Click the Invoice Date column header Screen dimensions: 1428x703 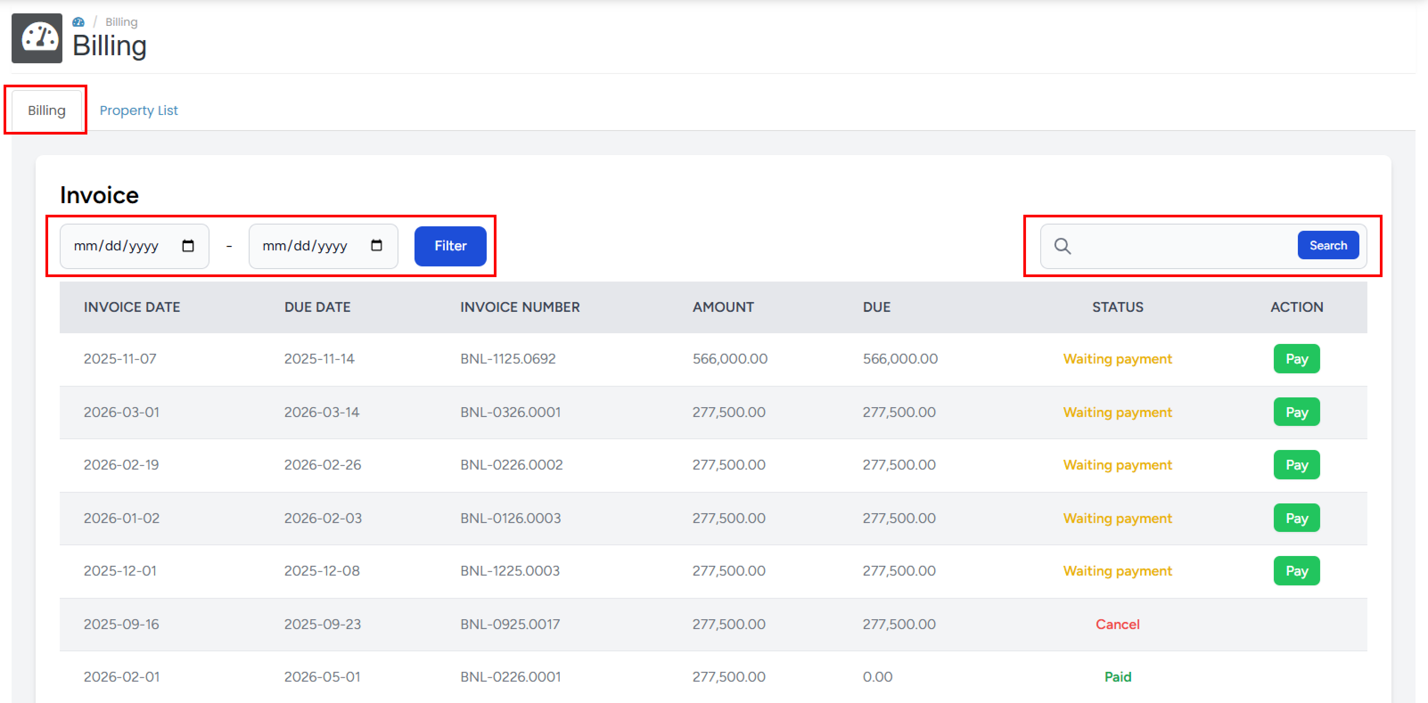click(132, 307)
